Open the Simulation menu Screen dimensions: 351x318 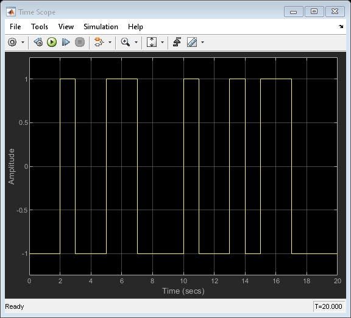click(101, 27)
